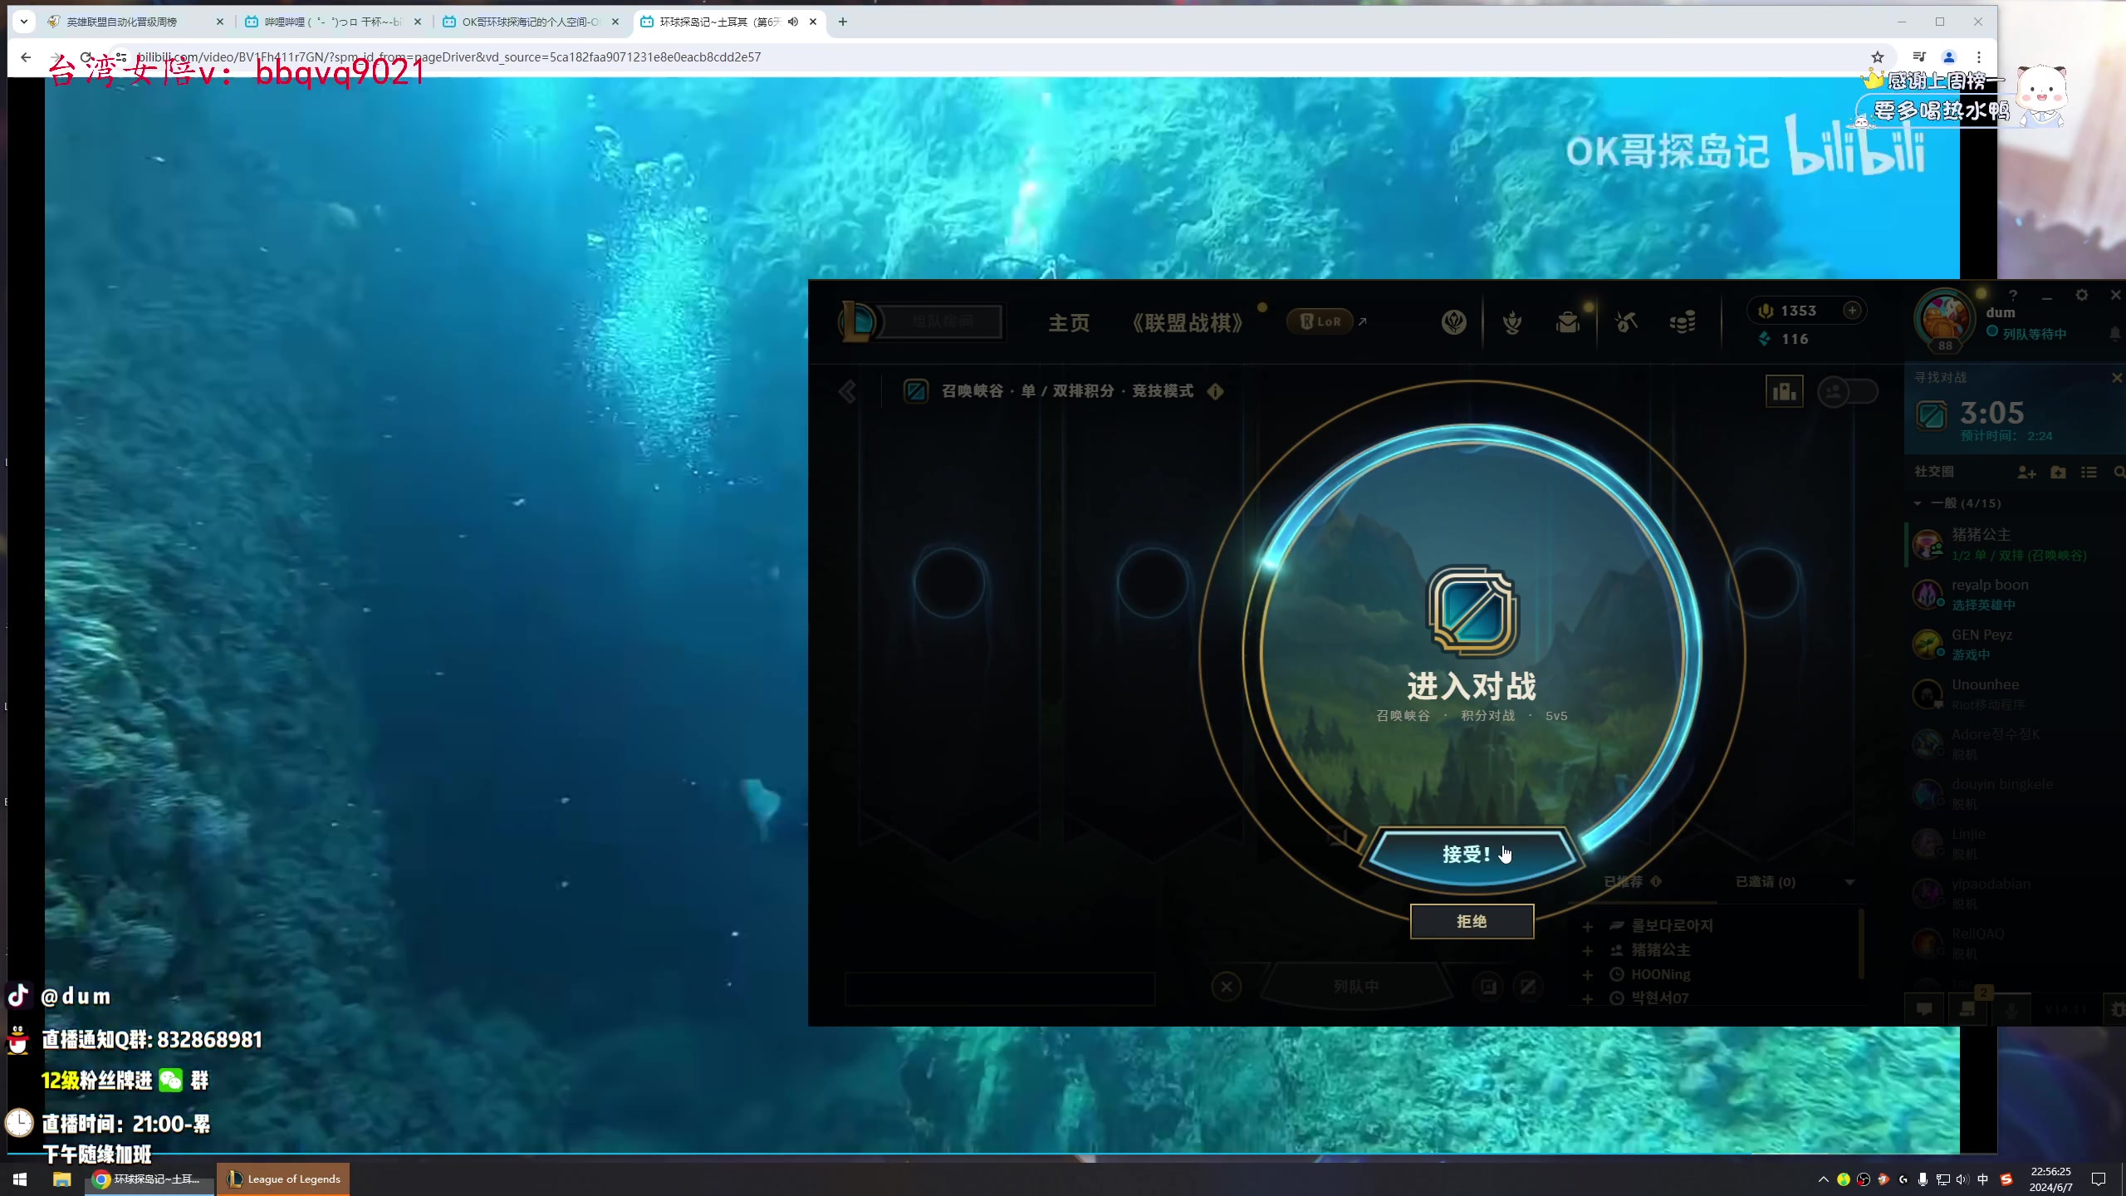Open the lobby leaderboard podium icon
The height and width of the screenshot is (1196, 2126).
point(1784,391)
